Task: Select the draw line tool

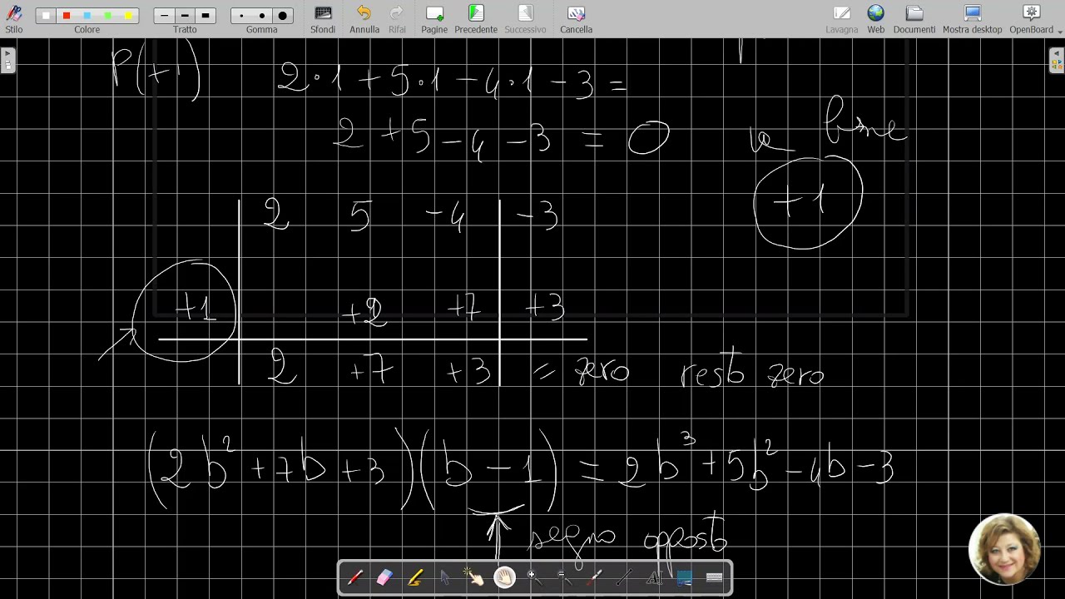Action: (x=625, y=577)
